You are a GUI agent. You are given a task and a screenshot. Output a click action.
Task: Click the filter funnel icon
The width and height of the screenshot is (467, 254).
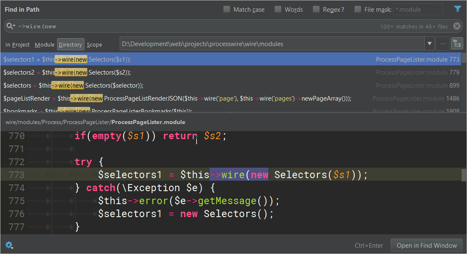[x=458, y=9]
